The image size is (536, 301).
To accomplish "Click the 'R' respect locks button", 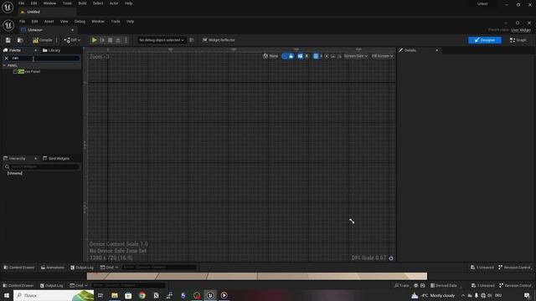I will tap(307, 56).
